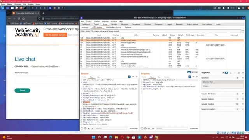Open Proxy Options sub-tab
Screen dimensions: 249x140
coord(128,28)
